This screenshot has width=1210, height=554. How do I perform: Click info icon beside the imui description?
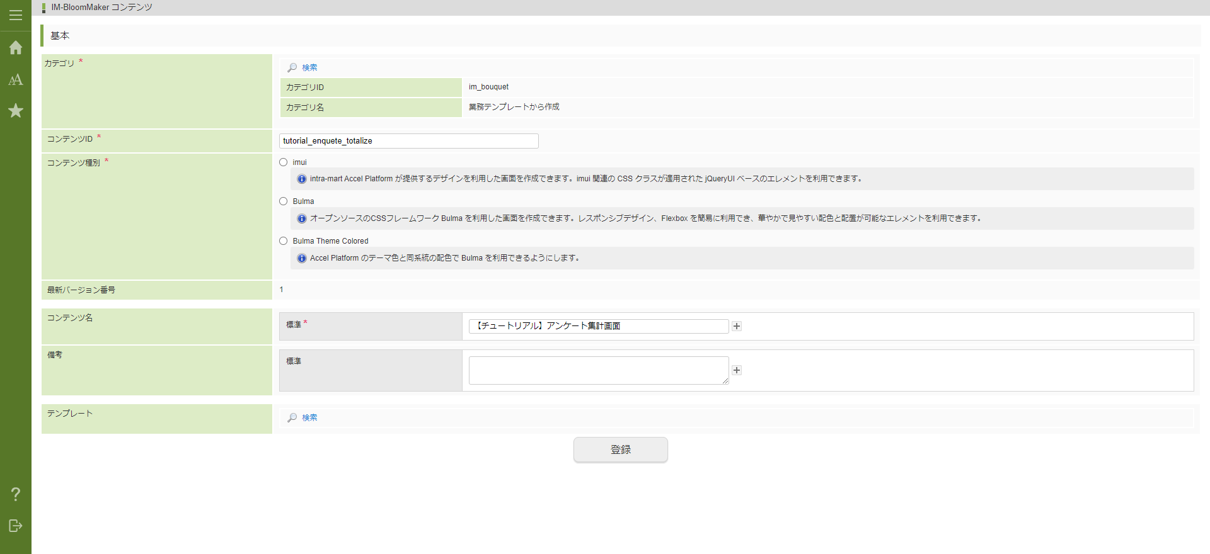(x=302, y=179)
